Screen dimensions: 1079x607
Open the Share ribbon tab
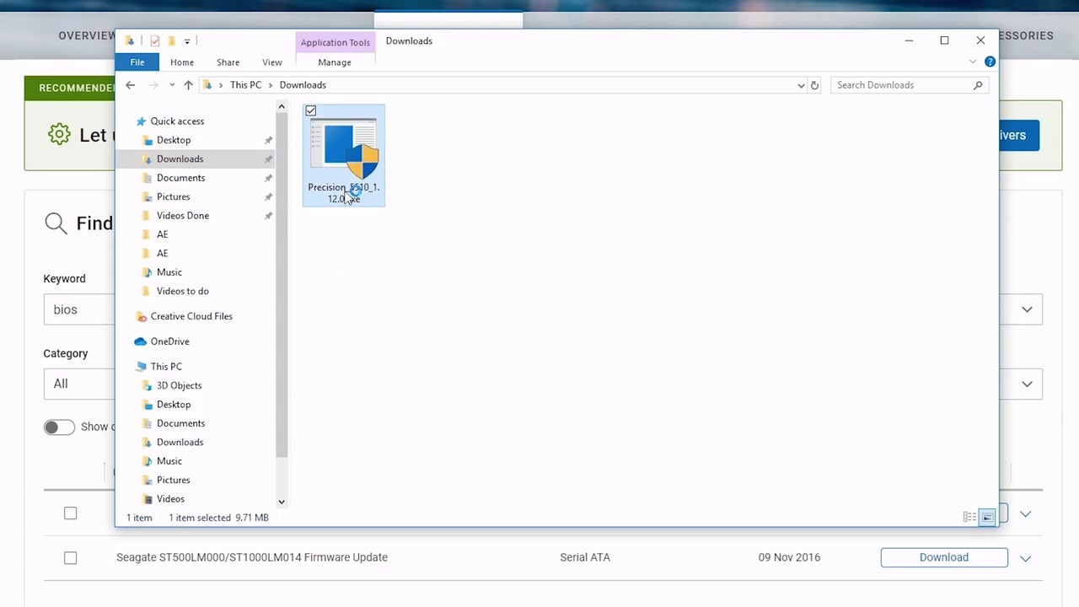(228, 62)
